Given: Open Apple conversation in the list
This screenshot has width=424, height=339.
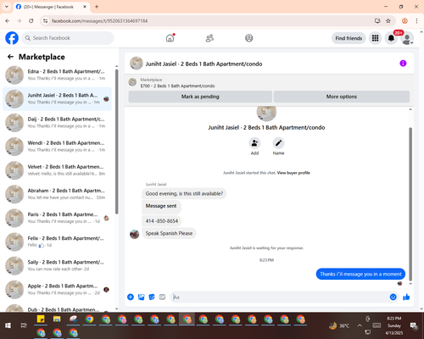Looking at the screenshot, I should tap(57, 290).
